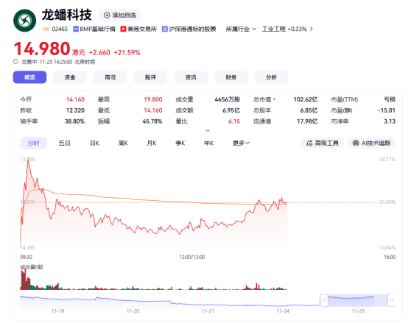
Task: Click the trading status circle icon
Action: [x=15, y=62]
